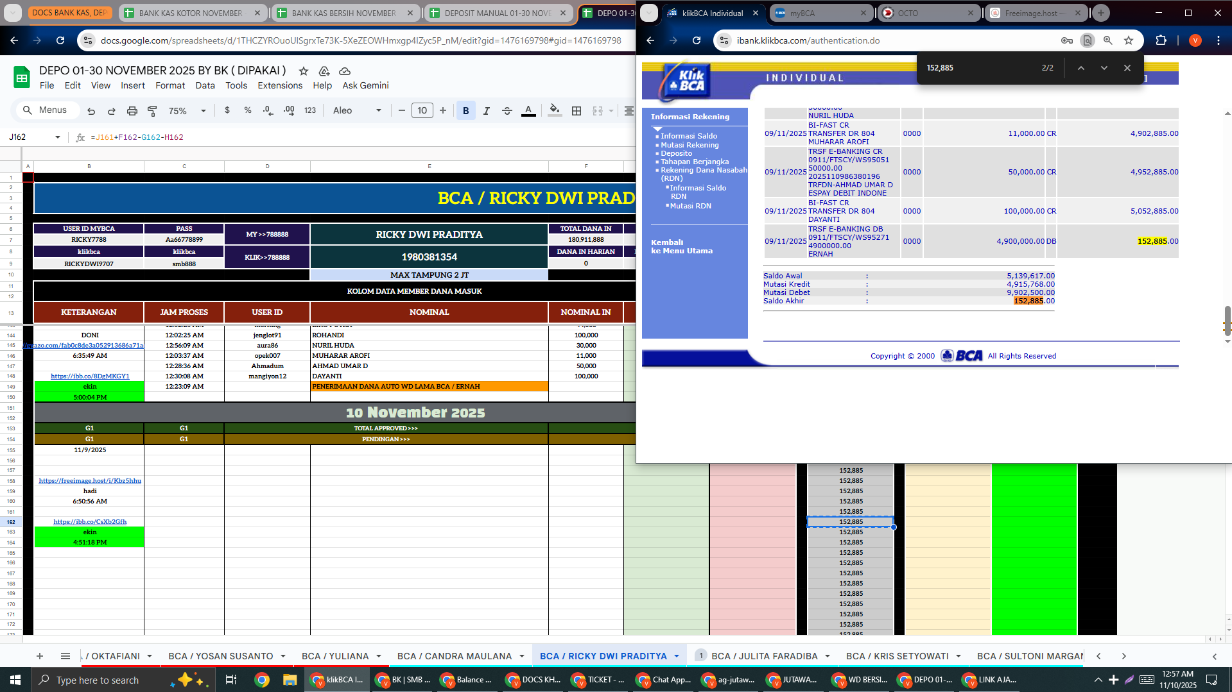Open the all sheets list icon
Image resolution: width=1232 pixels, height=692 pixels.
65,656
